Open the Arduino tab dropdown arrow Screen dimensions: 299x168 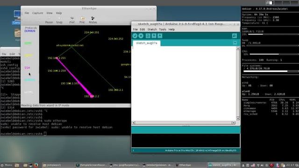click(235, 43)
